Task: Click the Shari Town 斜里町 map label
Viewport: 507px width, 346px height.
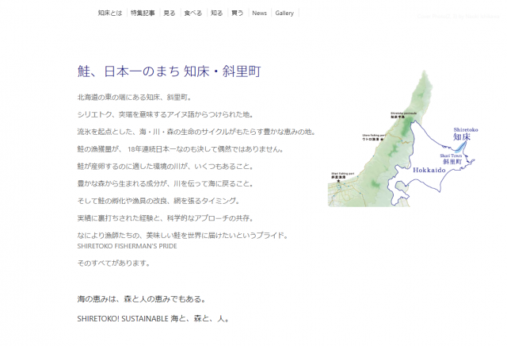Action: point(452,158)
